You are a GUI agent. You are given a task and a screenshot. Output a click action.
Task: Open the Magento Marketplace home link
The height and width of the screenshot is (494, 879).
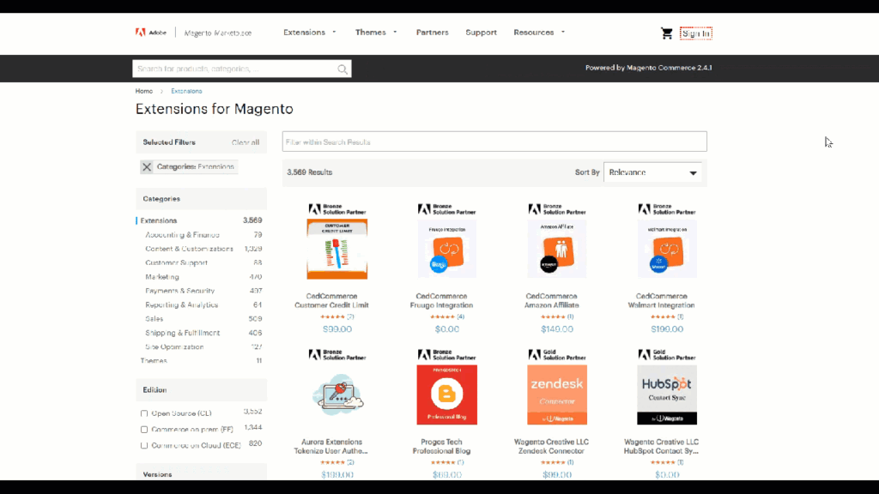pos(218,33)
